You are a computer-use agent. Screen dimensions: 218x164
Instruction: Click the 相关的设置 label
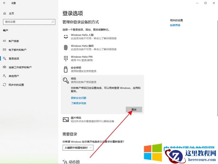point(177,20)
